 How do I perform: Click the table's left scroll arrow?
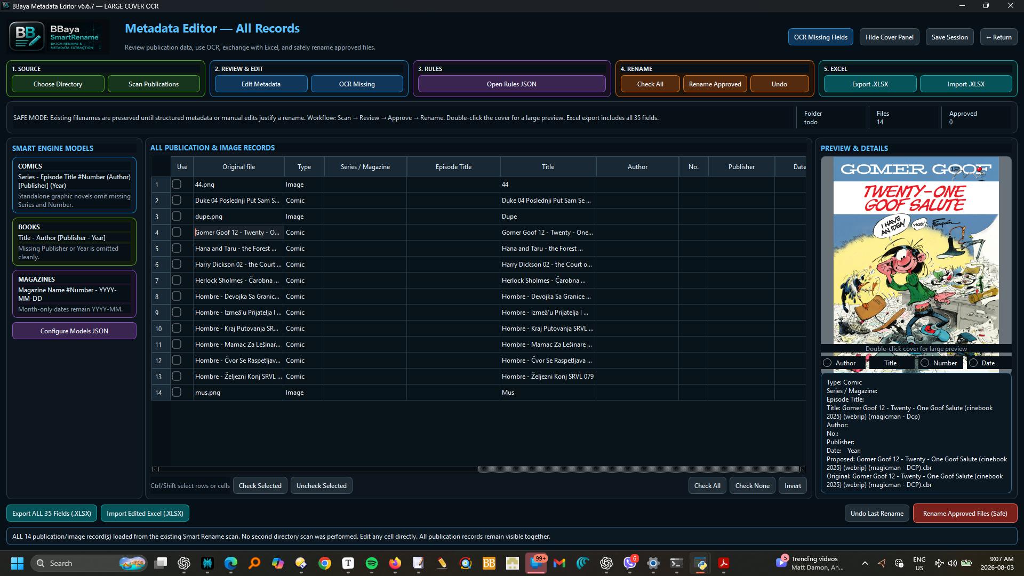click(155, 469)
